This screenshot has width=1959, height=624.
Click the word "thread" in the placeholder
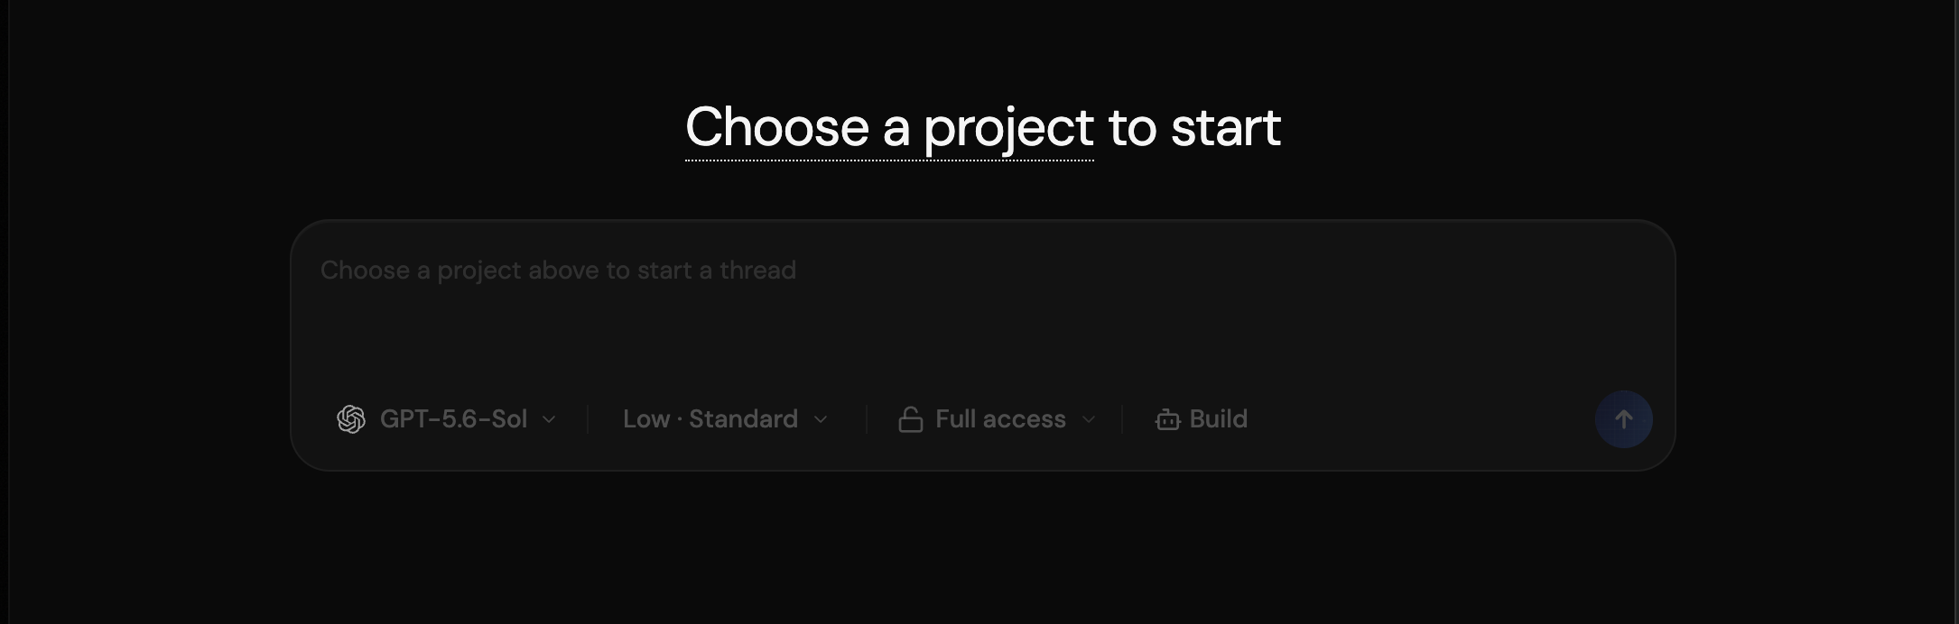coord(757,271)
